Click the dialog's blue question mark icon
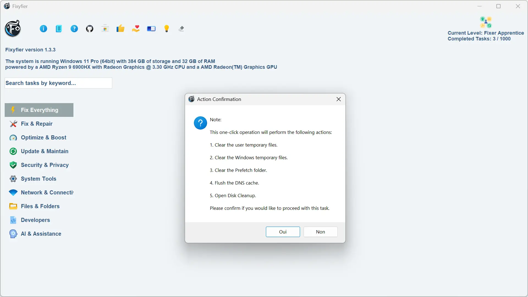Screen dimensions: 528x297 [200, 123]
